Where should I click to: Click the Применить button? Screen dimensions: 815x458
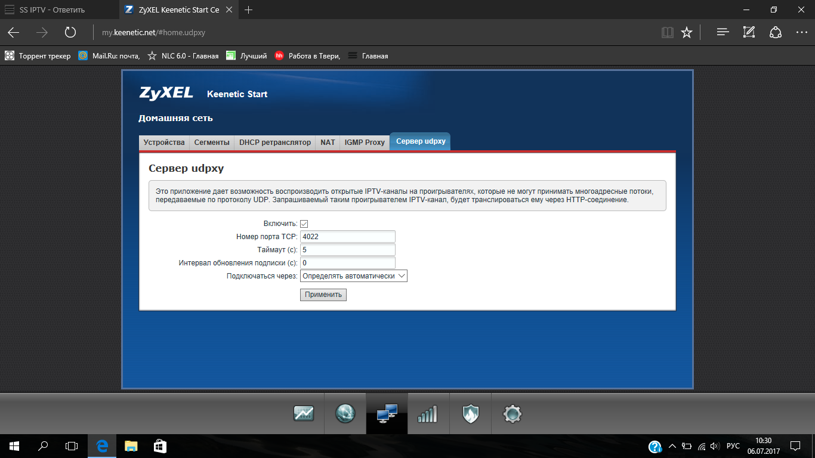323,295
